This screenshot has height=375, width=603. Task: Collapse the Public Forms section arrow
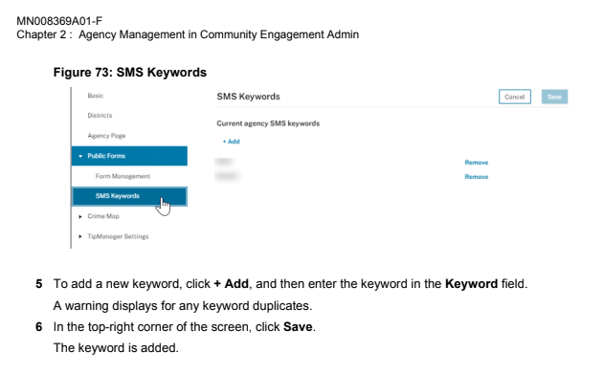pyautogui.click(x=80, y=156)
